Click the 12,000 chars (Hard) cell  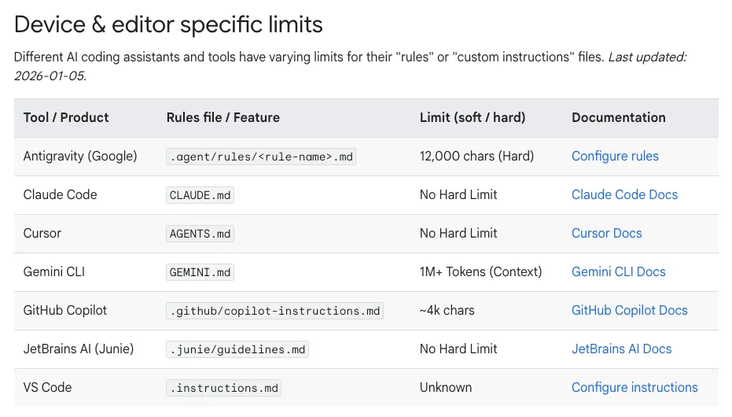[476, 156]
